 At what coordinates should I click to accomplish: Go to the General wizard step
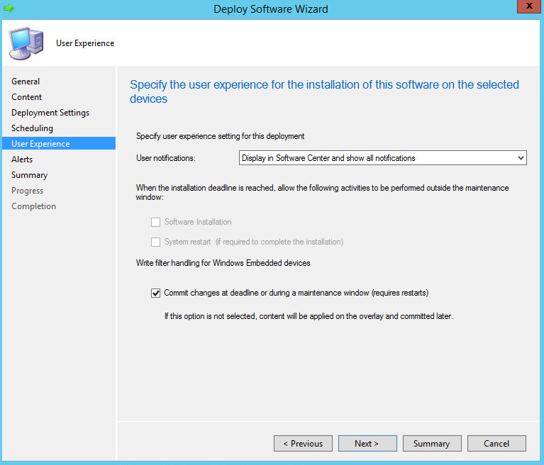coord(26,81)
